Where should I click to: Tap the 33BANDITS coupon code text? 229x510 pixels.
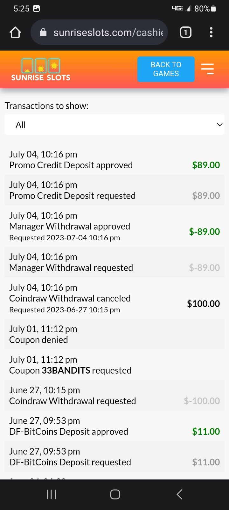click(66, 370)
